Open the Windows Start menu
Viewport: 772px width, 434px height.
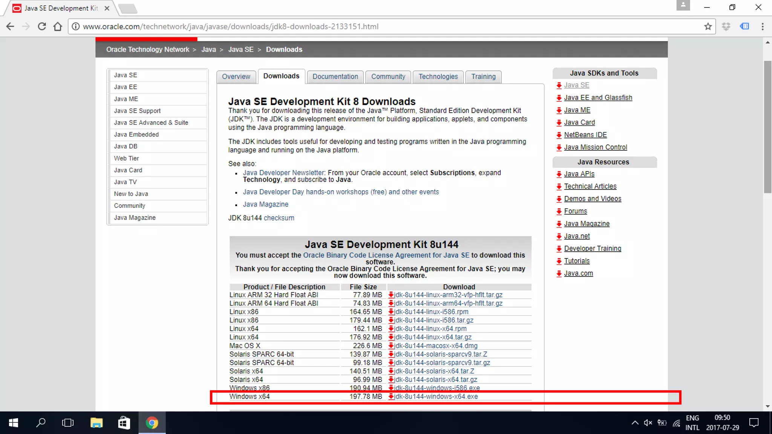pyautogui.click(x=14, y=423)
